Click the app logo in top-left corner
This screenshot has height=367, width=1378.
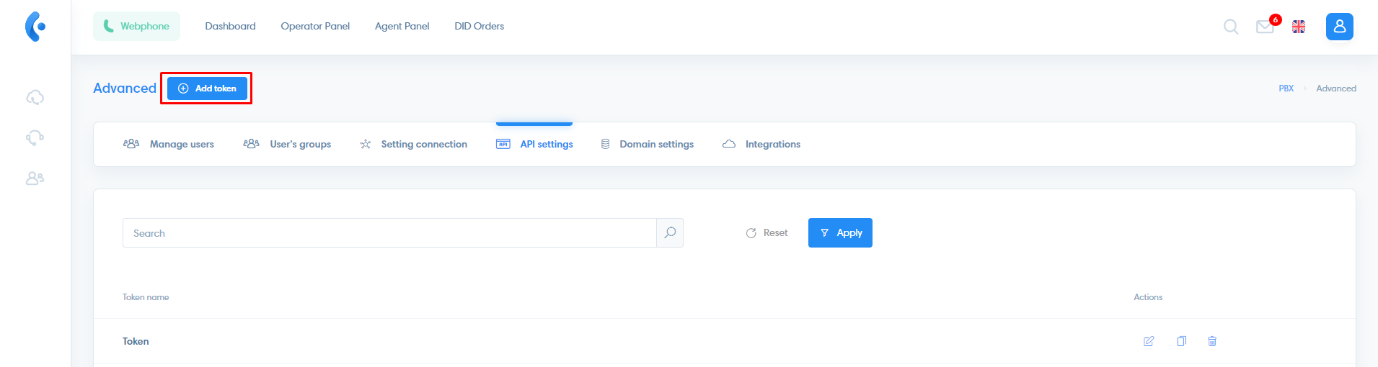(x=35, y=27)
